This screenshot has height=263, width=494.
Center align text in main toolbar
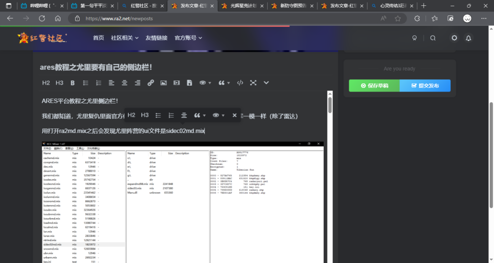click(x=124, y=83)
